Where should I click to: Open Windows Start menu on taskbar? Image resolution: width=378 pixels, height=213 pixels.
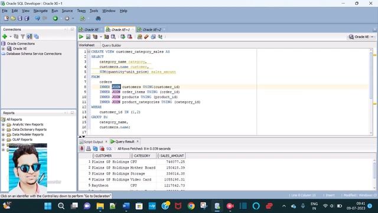pos(48,206)
